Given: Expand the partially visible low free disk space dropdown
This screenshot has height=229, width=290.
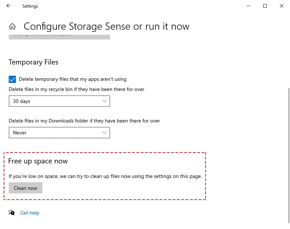Looking at the screenshot, I should tap(59, 35).
